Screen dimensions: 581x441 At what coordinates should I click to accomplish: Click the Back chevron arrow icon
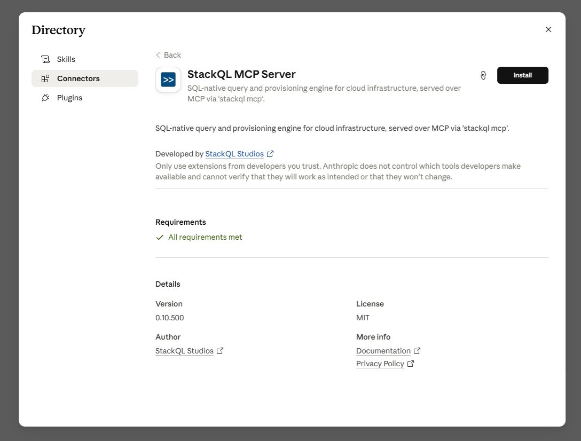coord(158,55)
